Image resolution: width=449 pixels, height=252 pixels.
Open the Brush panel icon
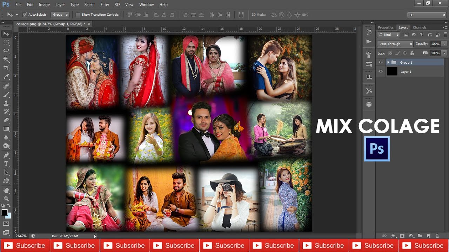pos(369,55)
